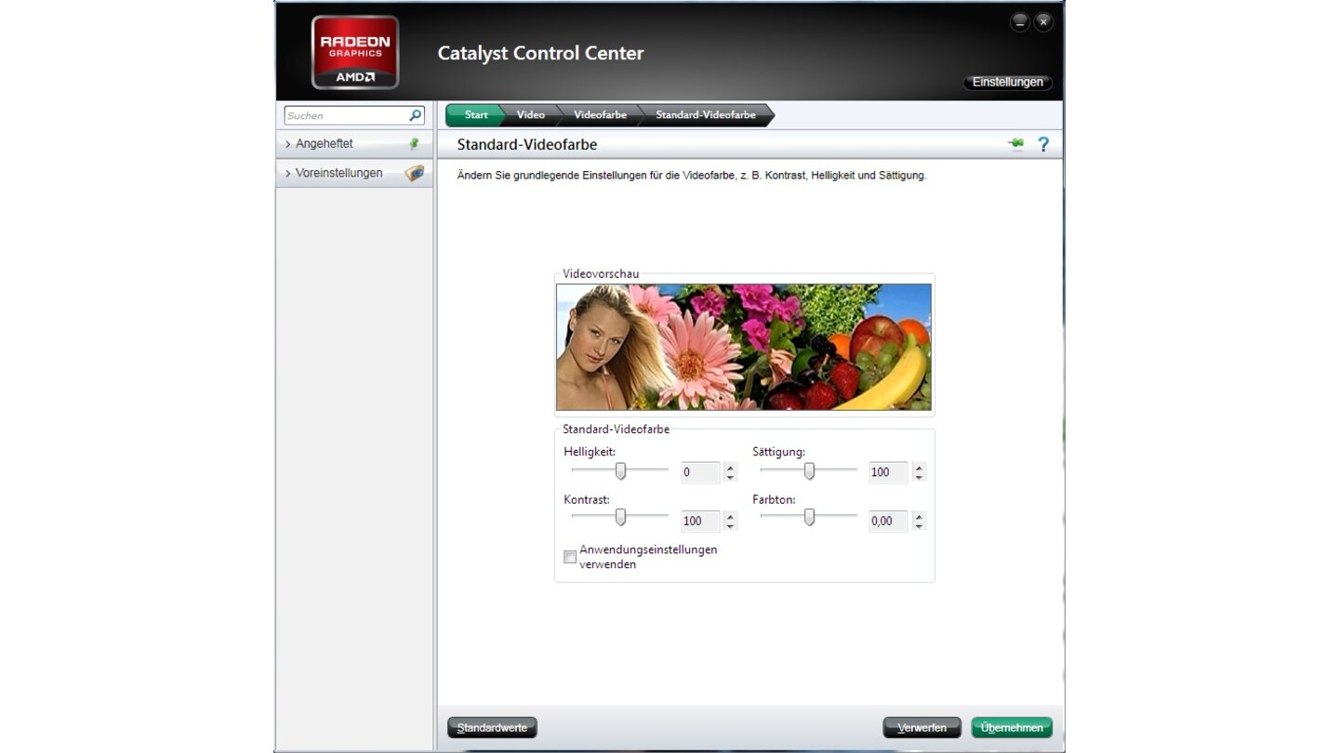Decrease Kontrast value with down arrow
The image size is (1339, 753).
(x=730, y=525)
